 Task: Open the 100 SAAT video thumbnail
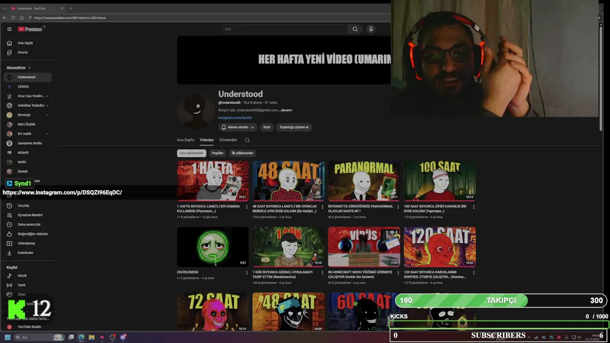[440, 181]
